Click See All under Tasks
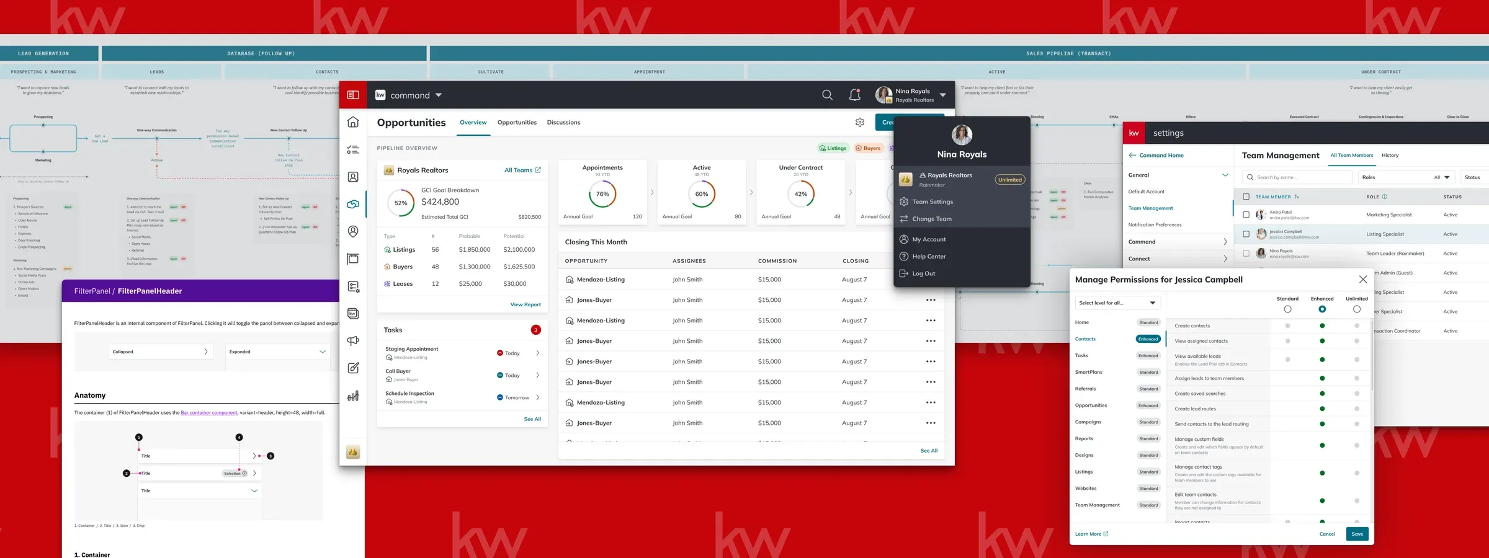The height and width of the screenshot is (558, 1489). [x=532, y=419]
